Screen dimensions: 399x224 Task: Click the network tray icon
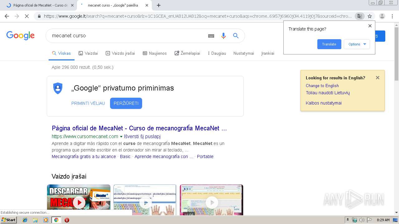pos(354,220)
